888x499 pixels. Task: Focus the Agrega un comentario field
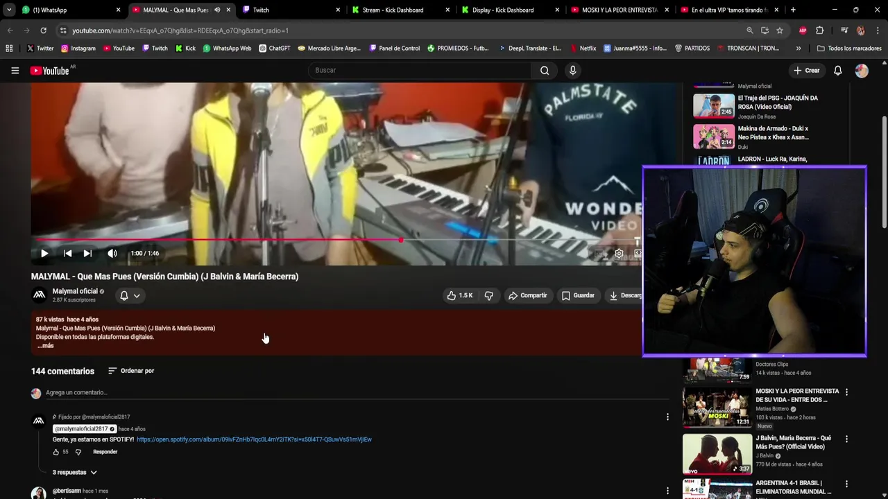click(357, 392)
